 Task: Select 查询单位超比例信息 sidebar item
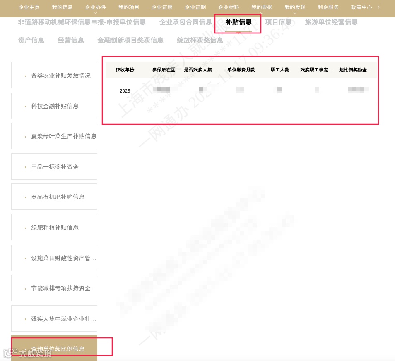pos(54,349)
